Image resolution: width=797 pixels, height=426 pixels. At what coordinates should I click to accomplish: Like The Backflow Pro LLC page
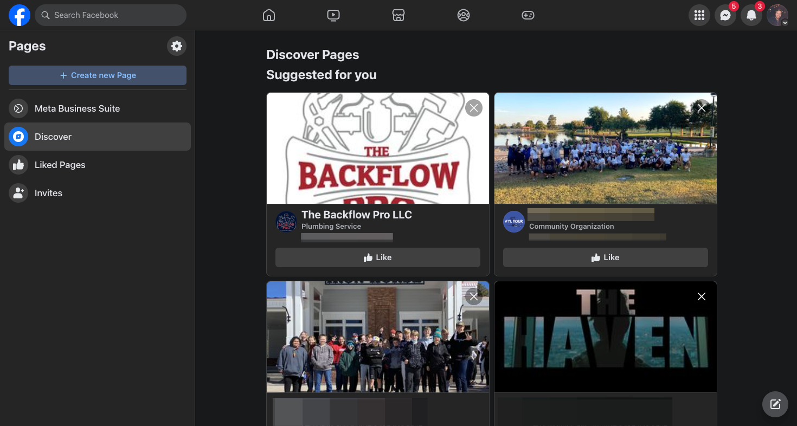378,257
